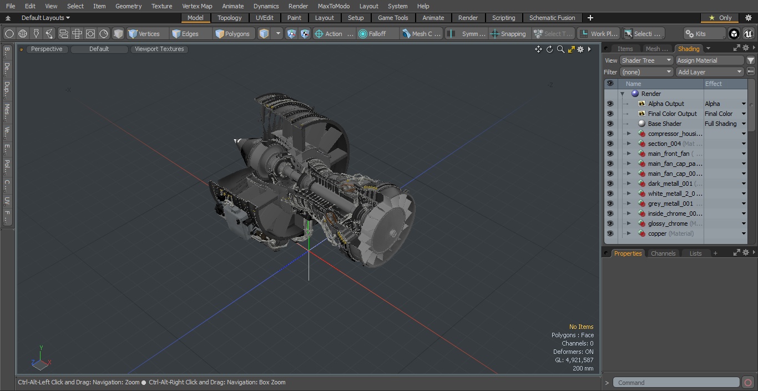Maximize the viewport with yellow arrows icon

[x=571, y=49]
